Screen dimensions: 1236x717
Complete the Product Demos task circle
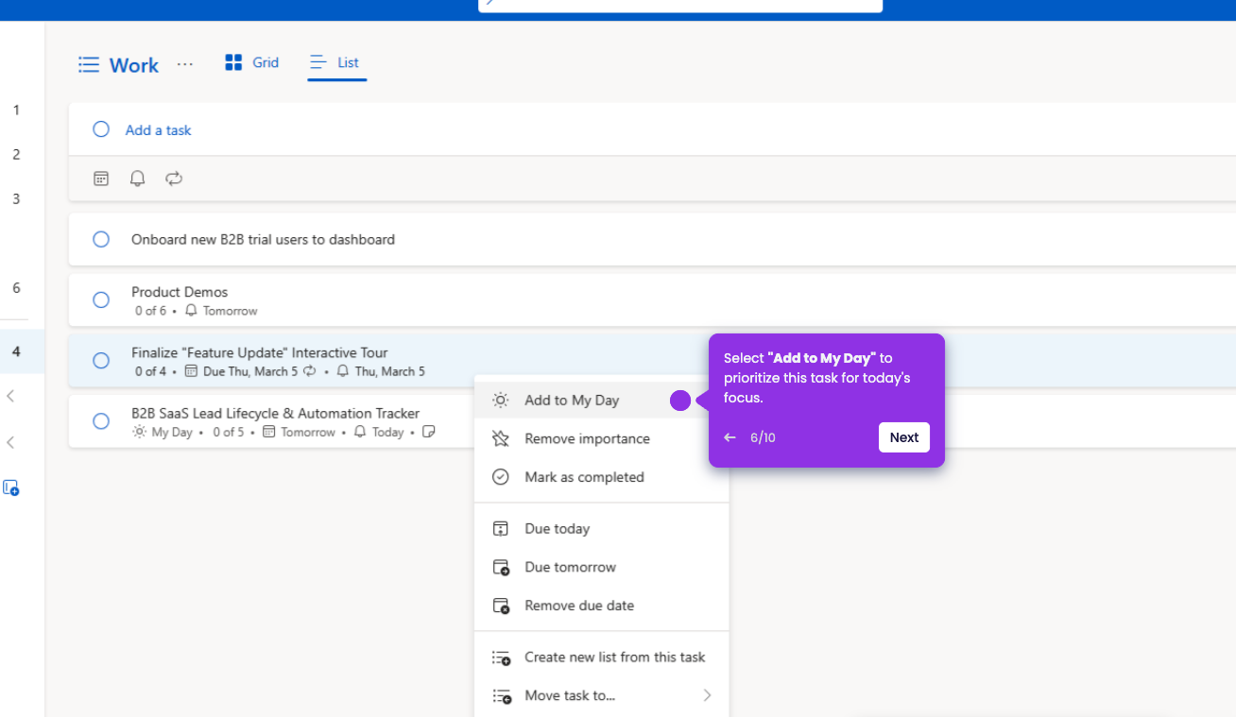(101, 299)
